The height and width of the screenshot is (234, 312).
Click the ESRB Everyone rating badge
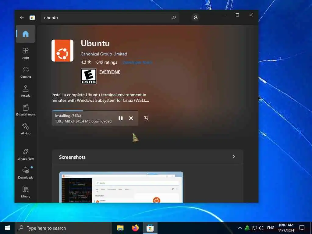(89, 76)
